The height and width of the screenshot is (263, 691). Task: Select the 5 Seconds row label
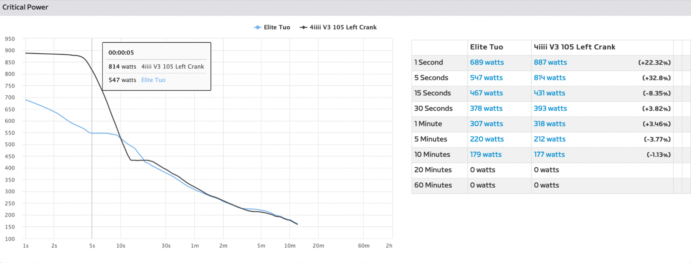(431, 78)
